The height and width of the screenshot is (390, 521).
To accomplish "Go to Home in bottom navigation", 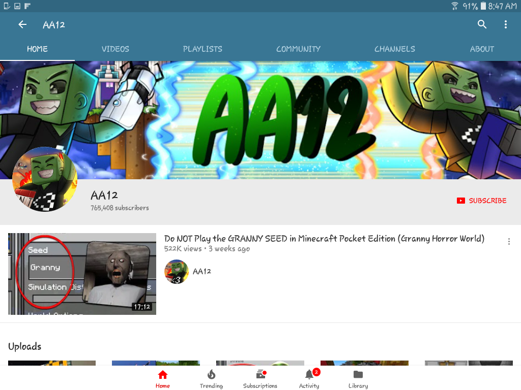I will 162,379.
